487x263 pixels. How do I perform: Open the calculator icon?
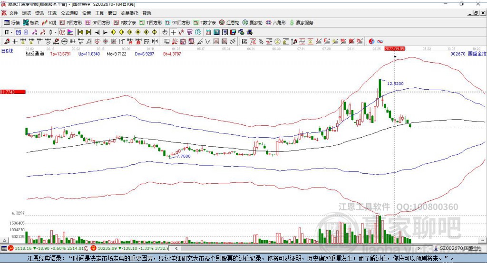[x=217, y=32]
